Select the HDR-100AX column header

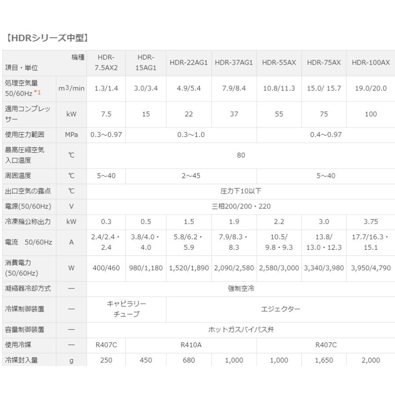point(370,62)
